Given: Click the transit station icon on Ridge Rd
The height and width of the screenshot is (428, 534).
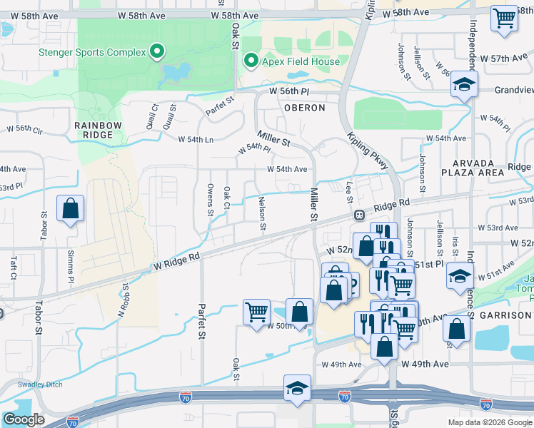Looking at the screenshot, I should 359,215.
